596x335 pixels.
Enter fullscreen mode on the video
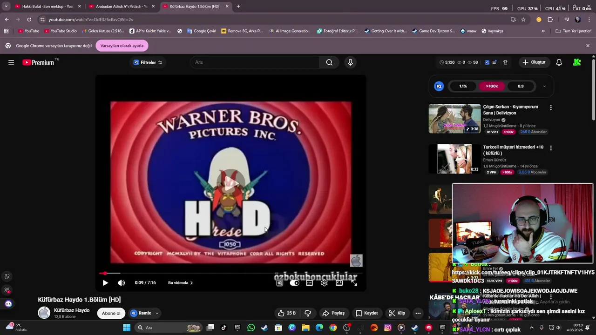[354, 283]
